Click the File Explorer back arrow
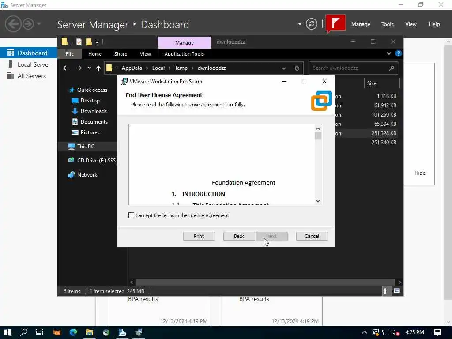The image size is (452, 339). [66, 68]
